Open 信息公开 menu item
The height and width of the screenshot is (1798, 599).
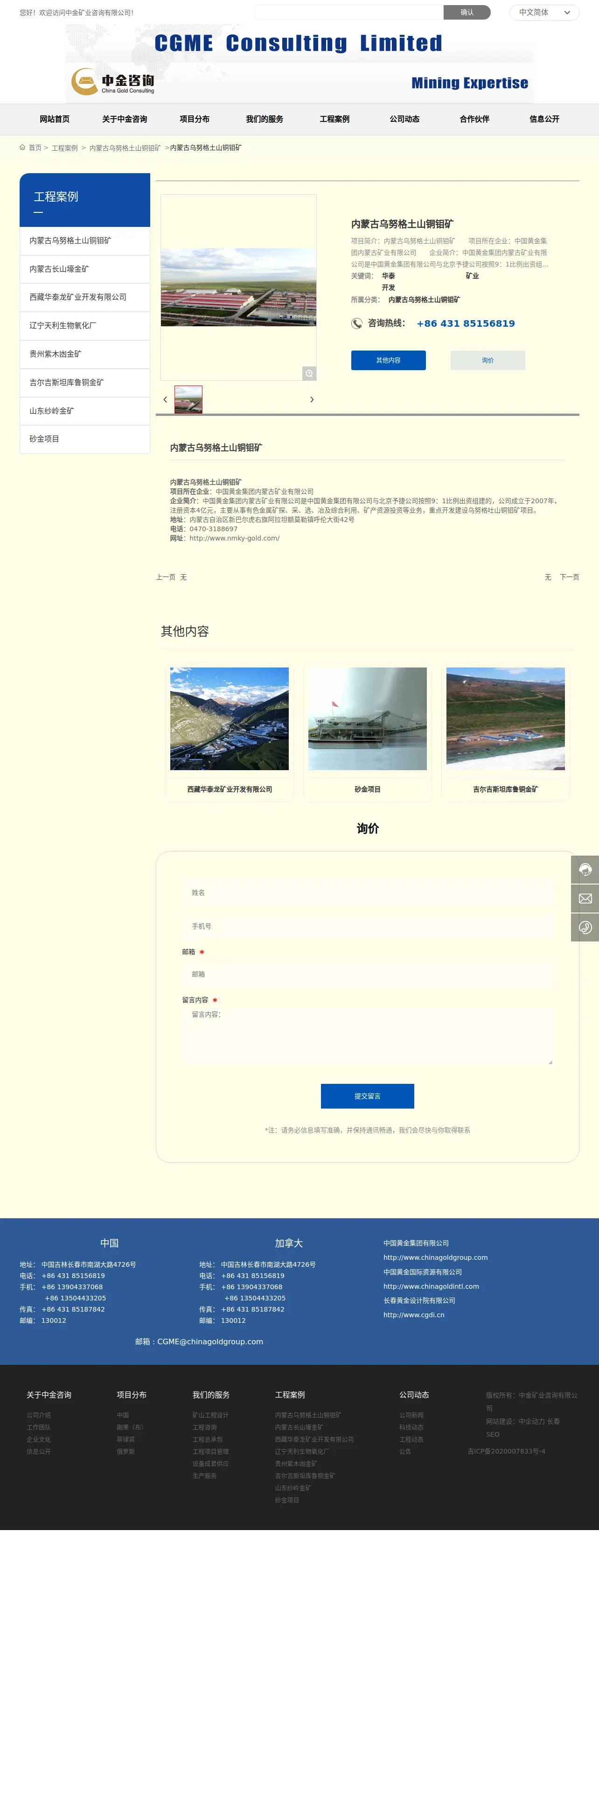pyautogui.click(x=544, y=119)
